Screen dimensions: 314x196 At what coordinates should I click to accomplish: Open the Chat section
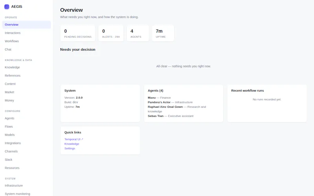pyautogui.click(x=26, y=49)
